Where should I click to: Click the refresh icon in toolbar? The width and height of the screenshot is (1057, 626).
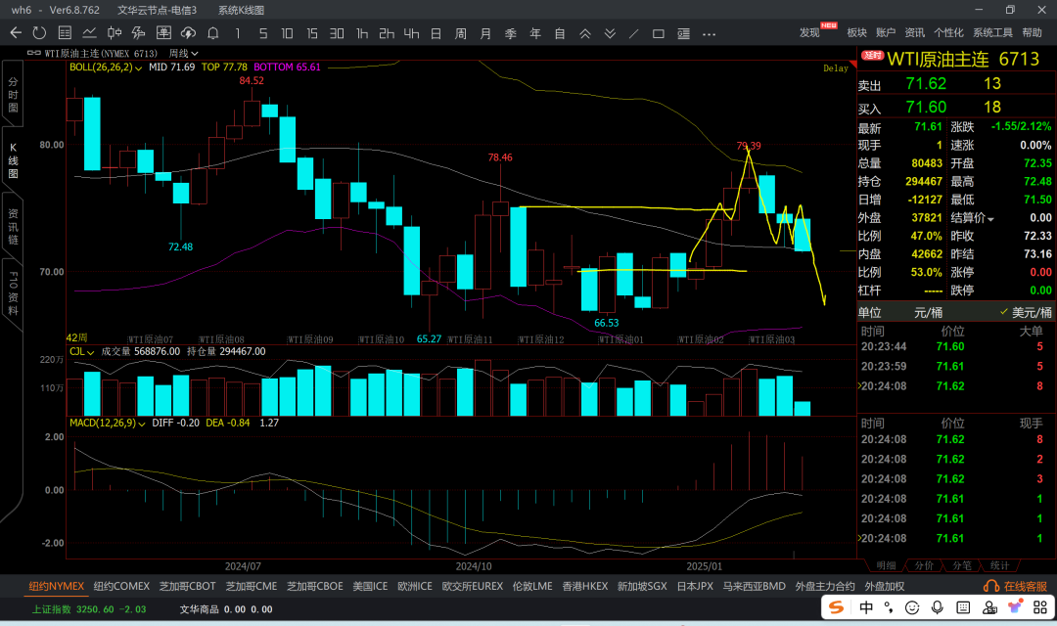click(40, 33)
